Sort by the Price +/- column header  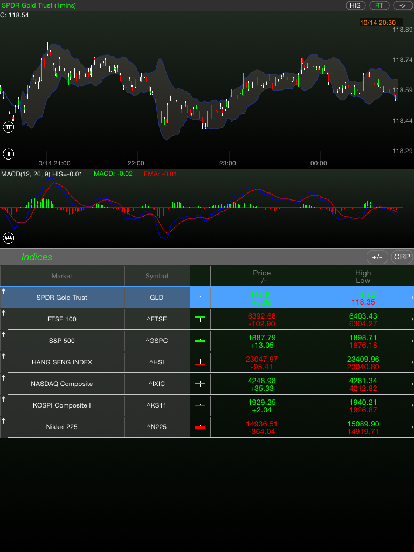[262, 277]
